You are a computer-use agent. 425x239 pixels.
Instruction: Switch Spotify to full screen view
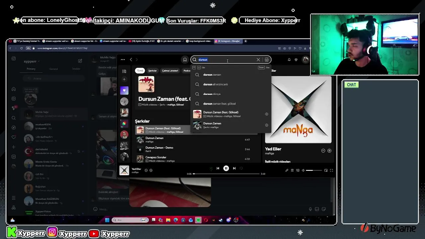(331, 170)
